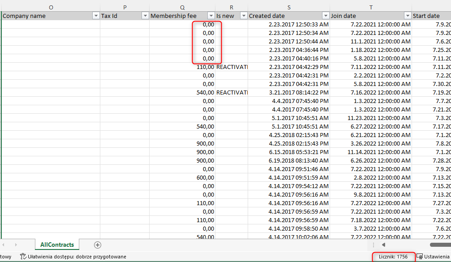Select first REACTIVATI cell in Is new
Screen dimensions: 451x262
pyautogui.click(x=232, y=67)
